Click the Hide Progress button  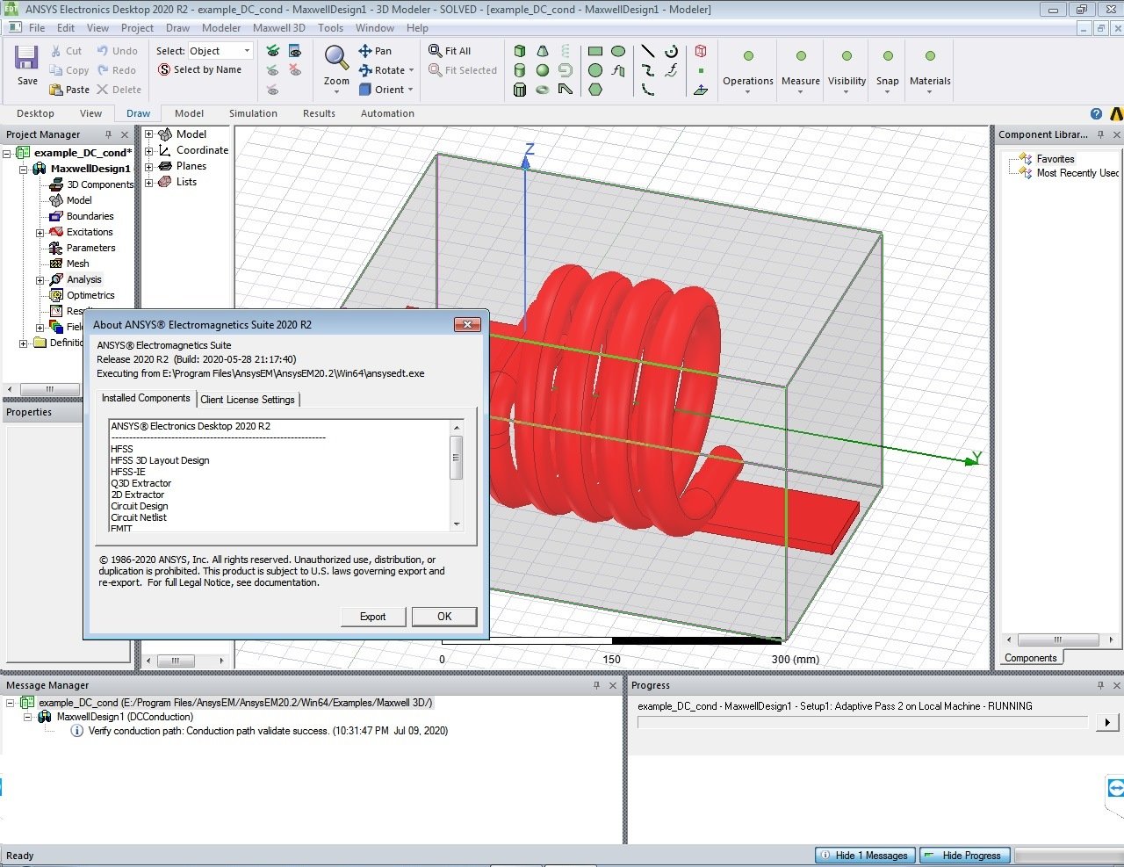965,856
